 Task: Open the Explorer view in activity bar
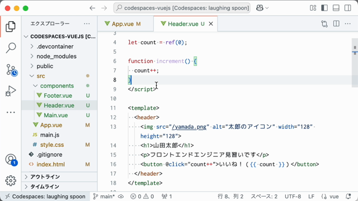click(x=11, y=26)
